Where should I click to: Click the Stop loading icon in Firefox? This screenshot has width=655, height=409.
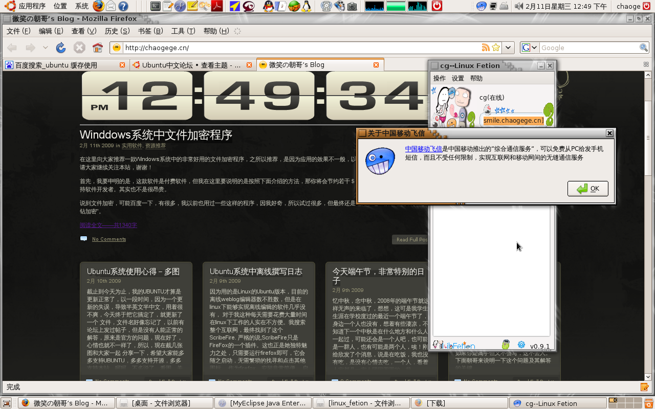point(79,48)
